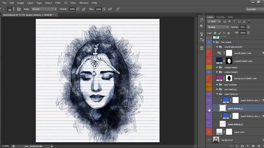Image resolution: width=264 pixels, height=148 pixels.
Task: Open the Flow slider dropdown arrow
Action: pyautogui.click(x=104, y=9)
